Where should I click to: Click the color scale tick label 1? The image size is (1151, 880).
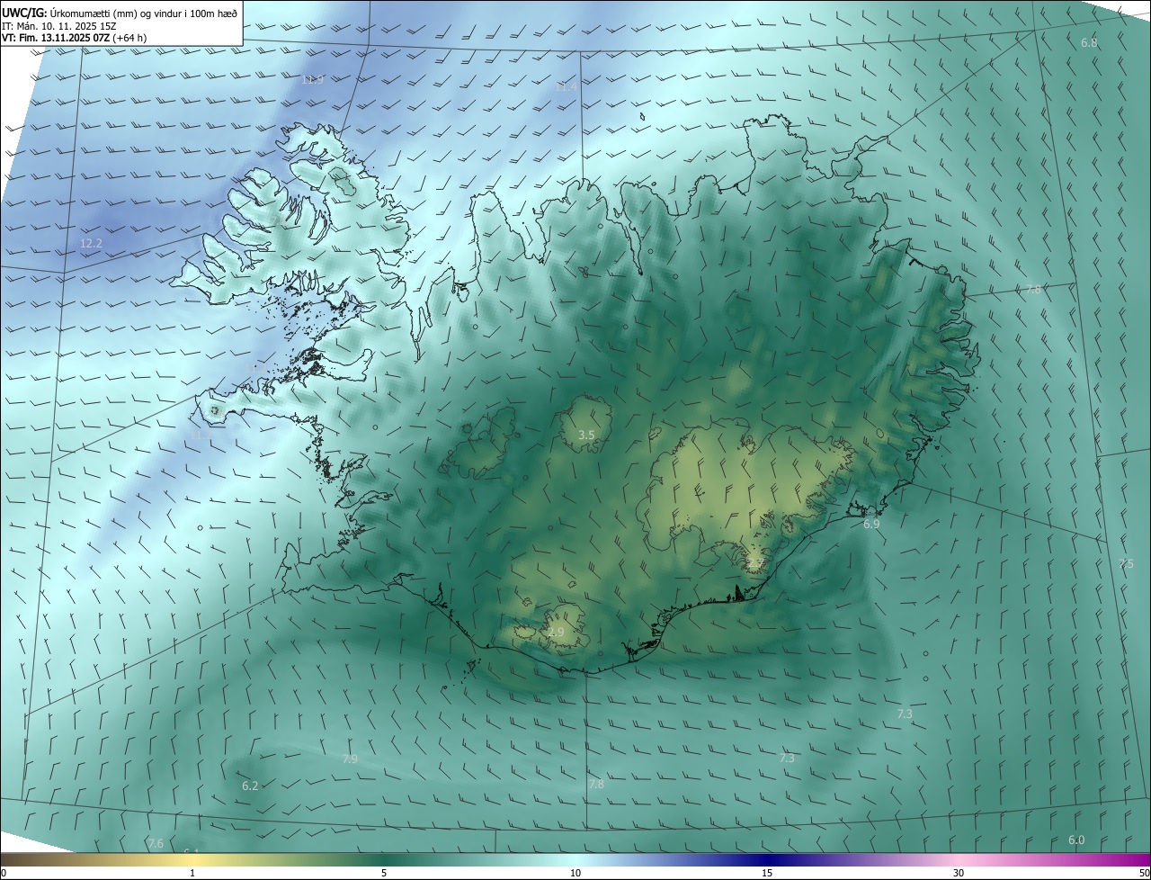click(192, 873)
